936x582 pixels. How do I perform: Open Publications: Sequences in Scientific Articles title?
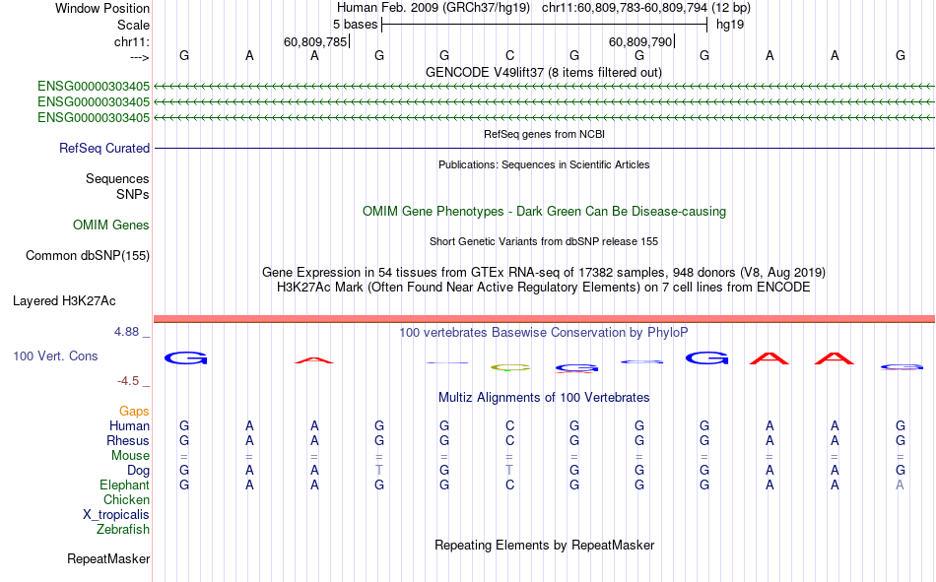click(544, 164)
